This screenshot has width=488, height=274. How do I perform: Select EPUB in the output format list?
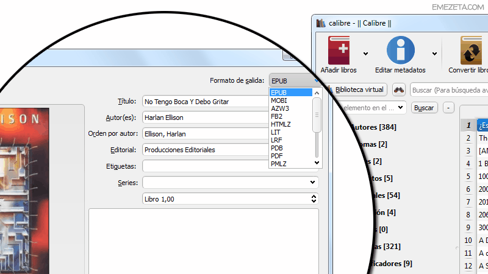click(x=291, y=93)
